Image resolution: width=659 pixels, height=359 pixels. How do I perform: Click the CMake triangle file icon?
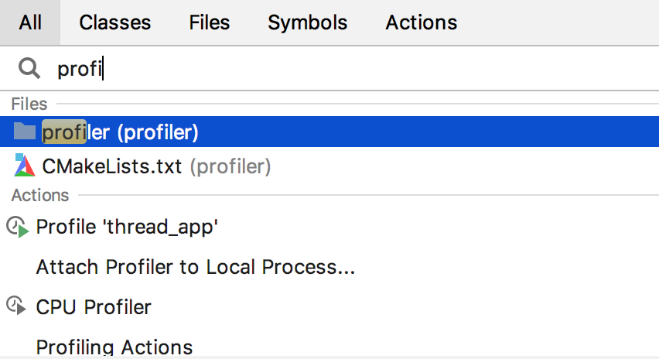[24, 165]
